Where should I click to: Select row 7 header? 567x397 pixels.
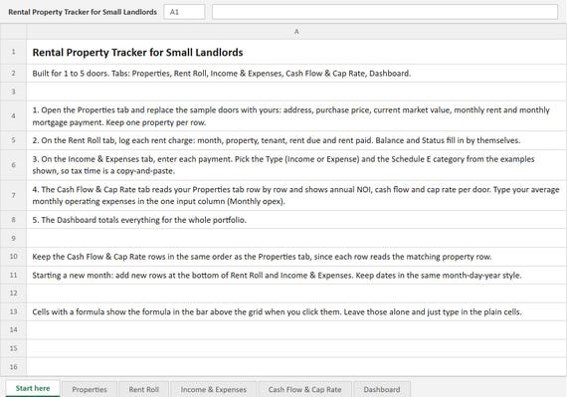(13, 195)
